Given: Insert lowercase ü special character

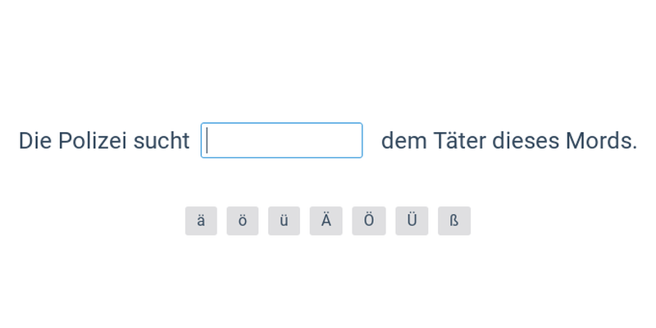Looking at the screenshot, I should 284,221.
